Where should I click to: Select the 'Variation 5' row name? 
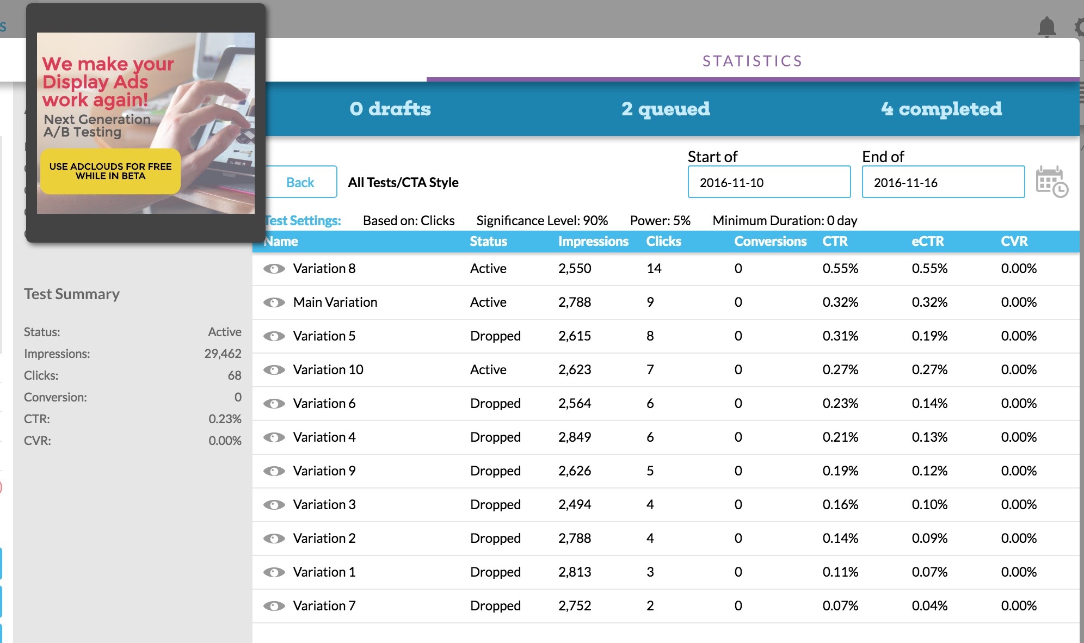(324, 336)
